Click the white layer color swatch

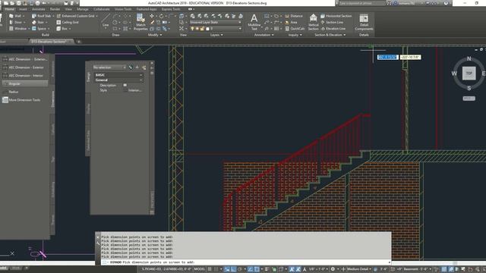pos(207,29)
